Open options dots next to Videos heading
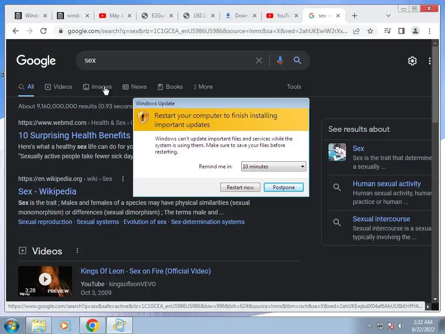The image size is (445, 334). tap(77, 251)
